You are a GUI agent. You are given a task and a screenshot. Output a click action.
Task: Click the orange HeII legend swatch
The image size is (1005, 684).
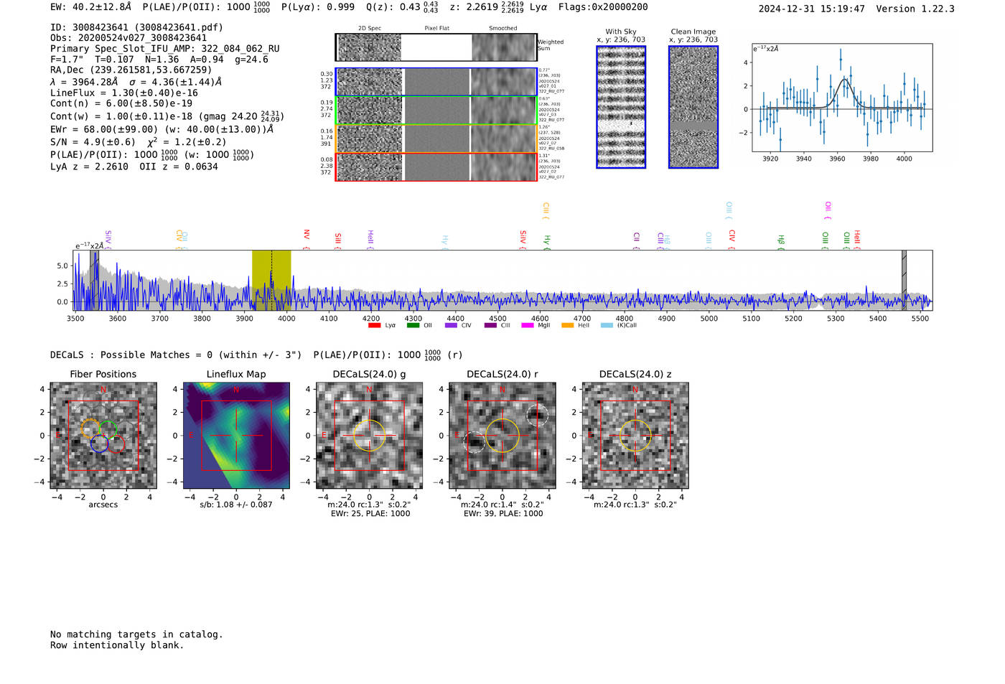[567, 325]
